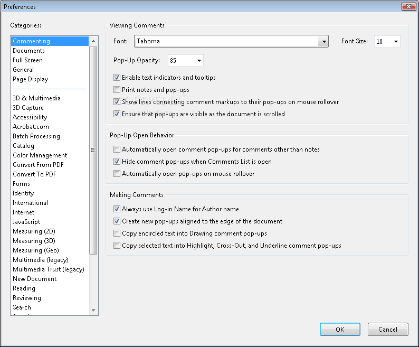The height and width of the screenshot is (347, 419).
Task: Expand the Font Size dropdown
Action: click(x=387, y=41)
